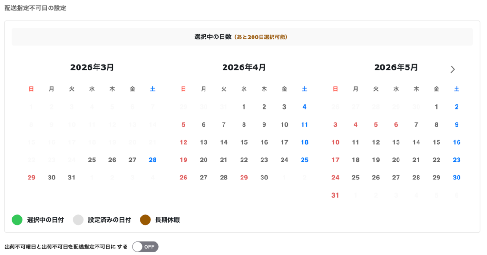487x255 pixels.
Task: Pick April 15 in April calendar
Action: point(244,142)
